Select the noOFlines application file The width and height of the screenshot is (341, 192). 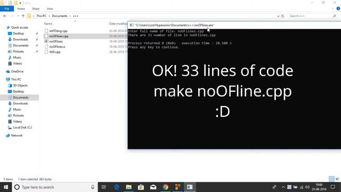click(56, 42)
